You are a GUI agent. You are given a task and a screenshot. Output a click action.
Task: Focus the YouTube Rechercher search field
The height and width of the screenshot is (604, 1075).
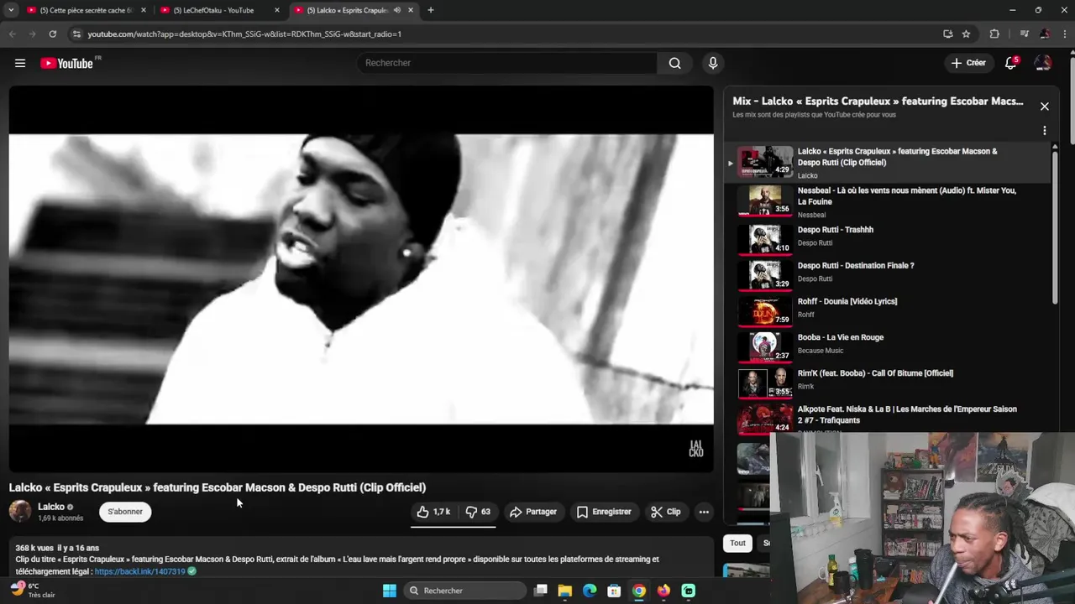[507, 63]
